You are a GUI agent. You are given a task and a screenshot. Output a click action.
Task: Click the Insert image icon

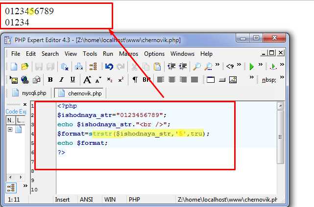[x=14, y=80]
